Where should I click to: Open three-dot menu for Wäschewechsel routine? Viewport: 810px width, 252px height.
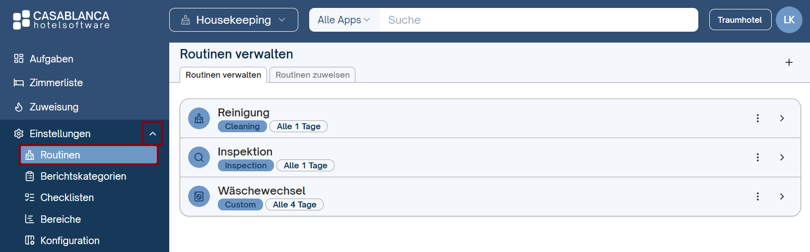(x=757, y=197)
